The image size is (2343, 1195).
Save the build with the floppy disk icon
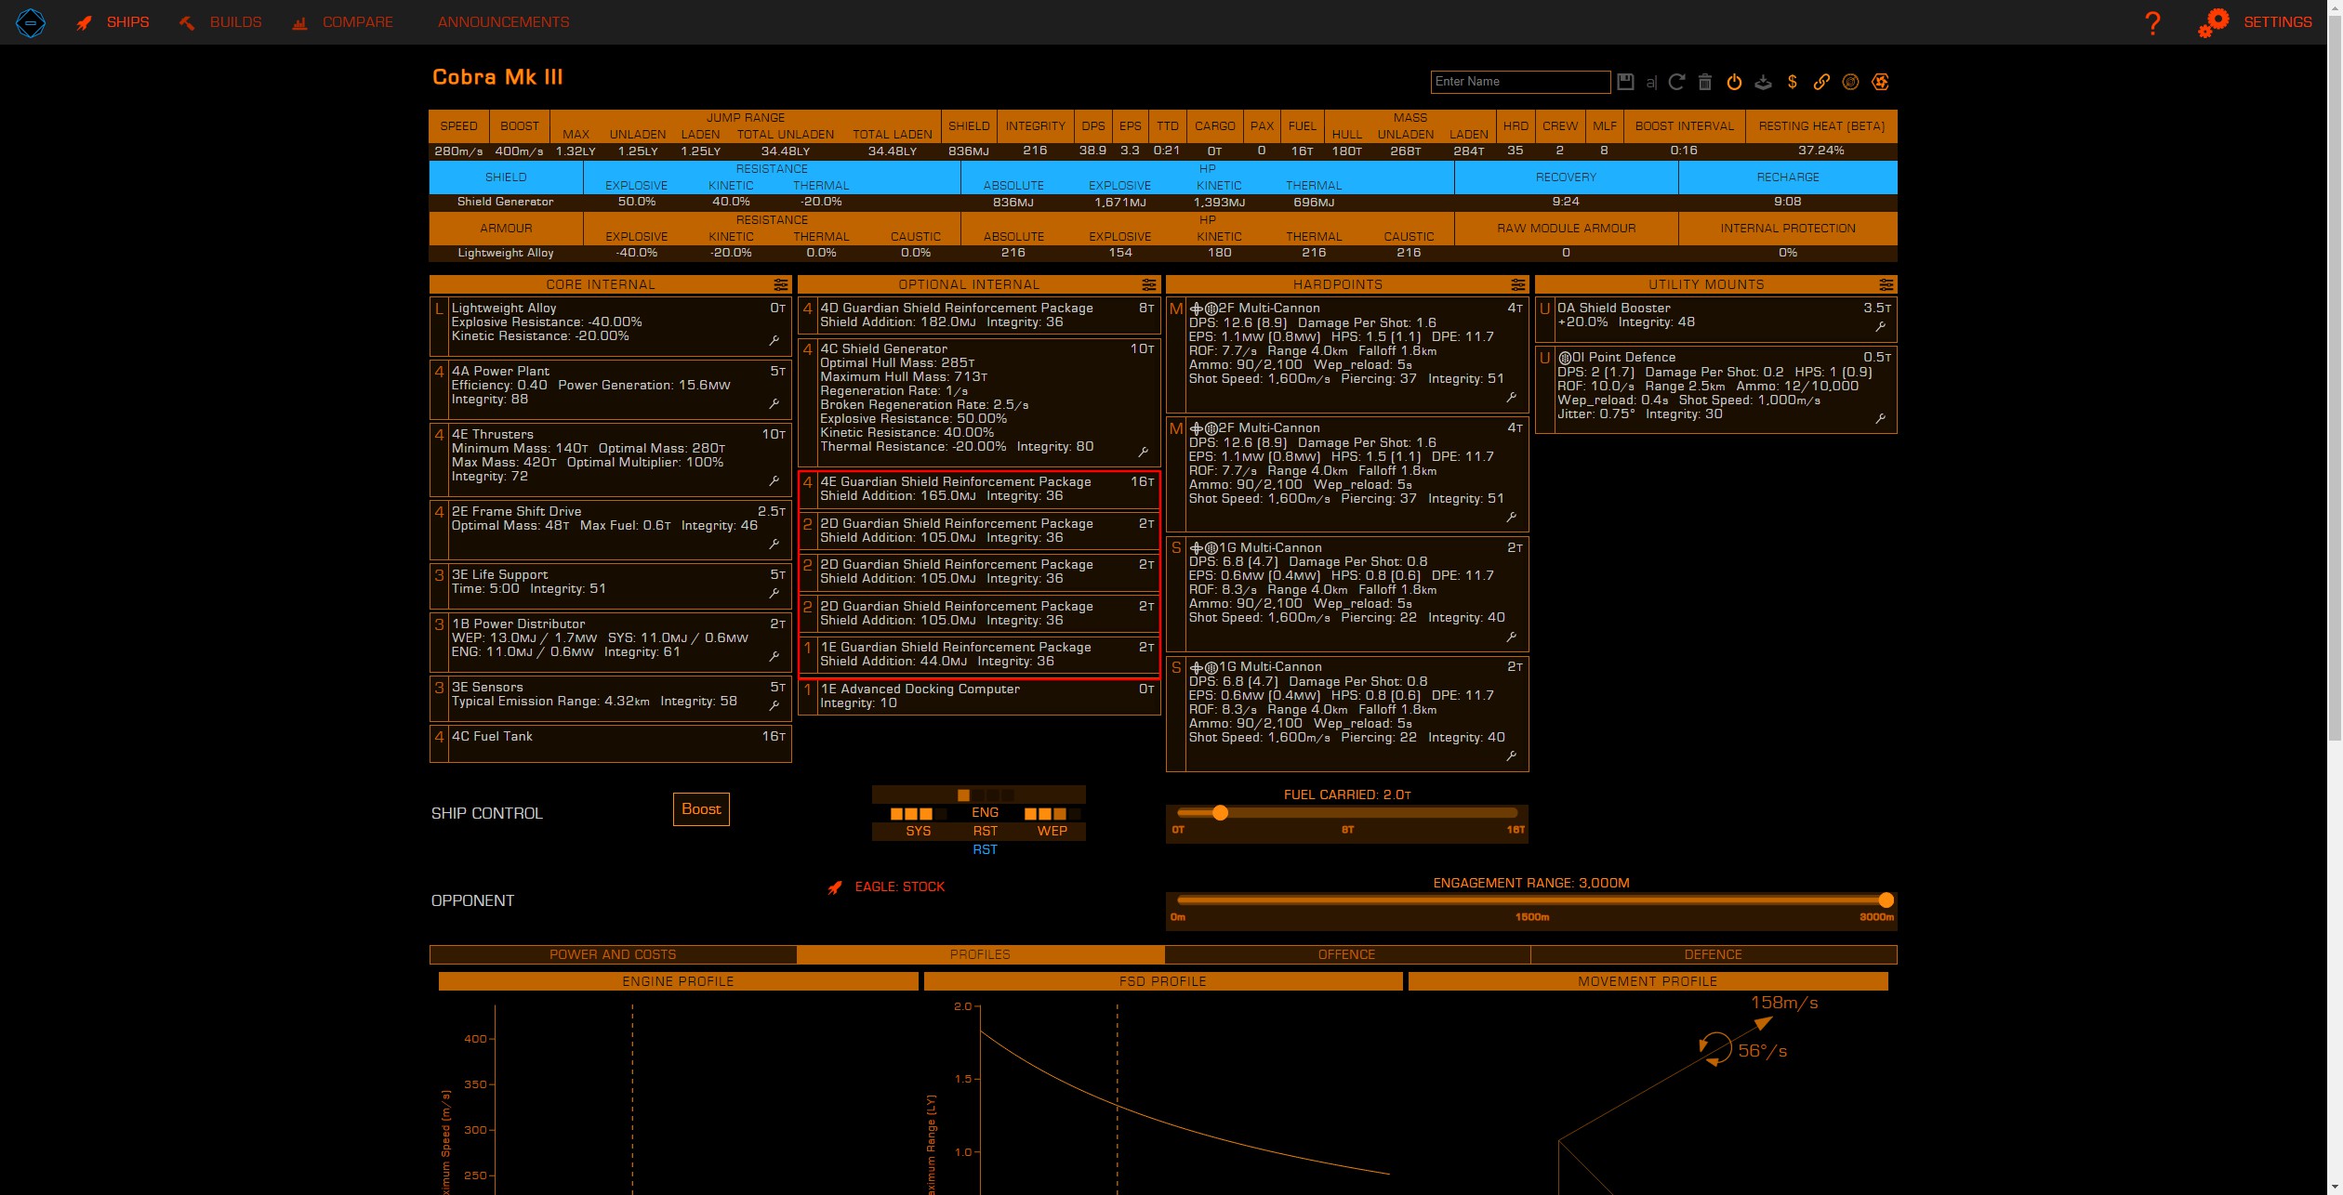[1625, 82]
